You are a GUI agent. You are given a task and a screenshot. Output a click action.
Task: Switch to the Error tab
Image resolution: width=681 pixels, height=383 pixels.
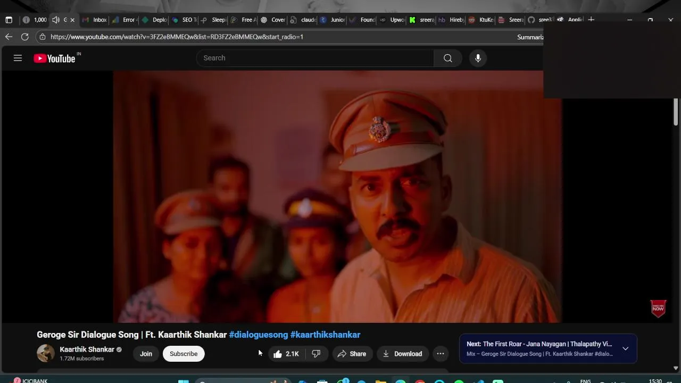pos(124,20)
